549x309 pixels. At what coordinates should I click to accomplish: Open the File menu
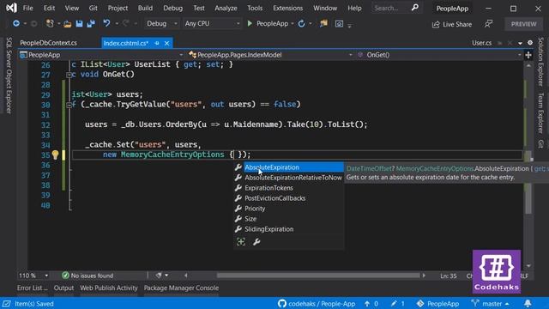(x=27, y=8)
